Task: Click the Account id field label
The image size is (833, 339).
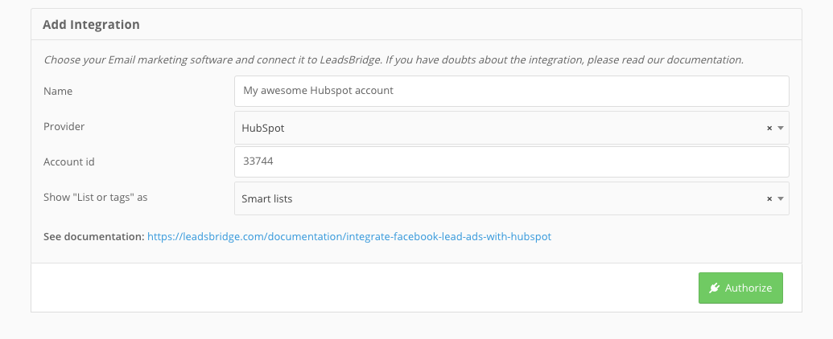Action: (x=69, y=161)
